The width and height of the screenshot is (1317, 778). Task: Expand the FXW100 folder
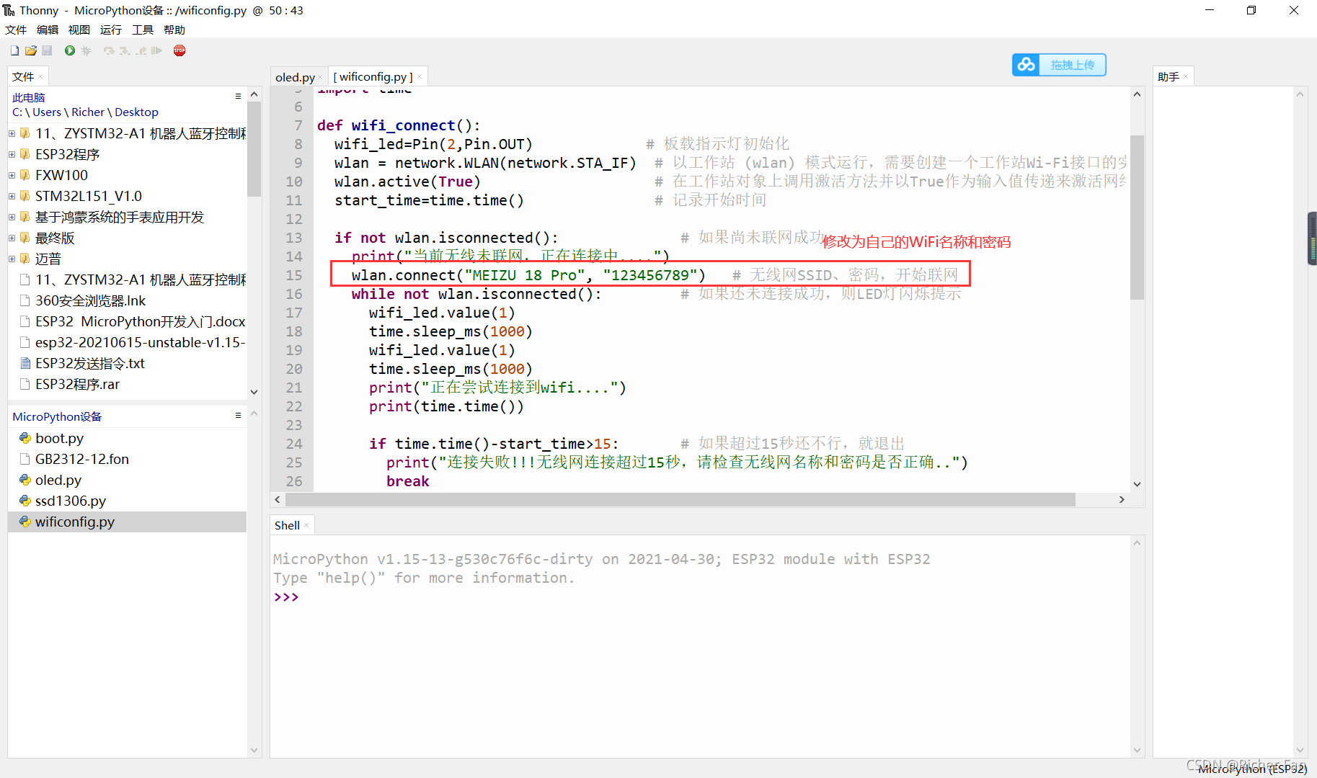pyautogui.click(x=11, y=174)
